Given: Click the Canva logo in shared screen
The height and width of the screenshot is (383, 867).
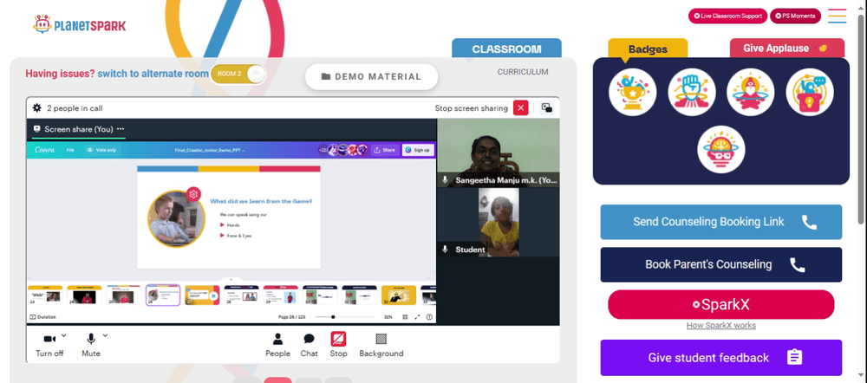Looking at the screenshot, I should [x=44, y=150].
